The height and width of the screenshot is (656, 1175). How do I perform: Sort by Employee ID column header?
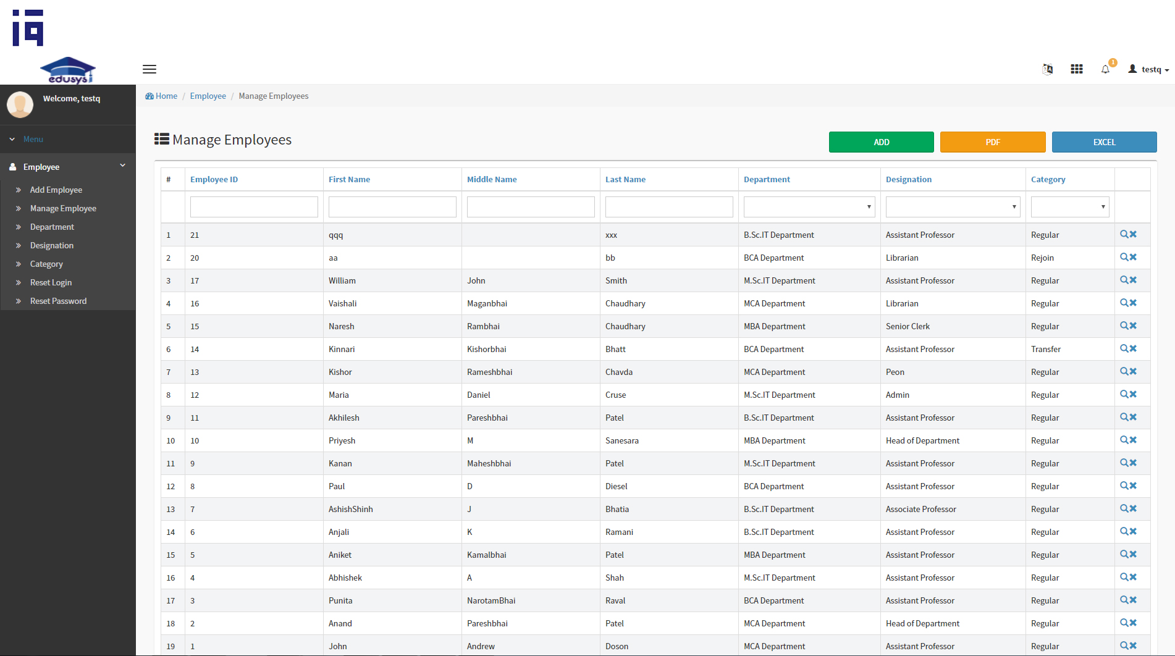click(214, 179)
